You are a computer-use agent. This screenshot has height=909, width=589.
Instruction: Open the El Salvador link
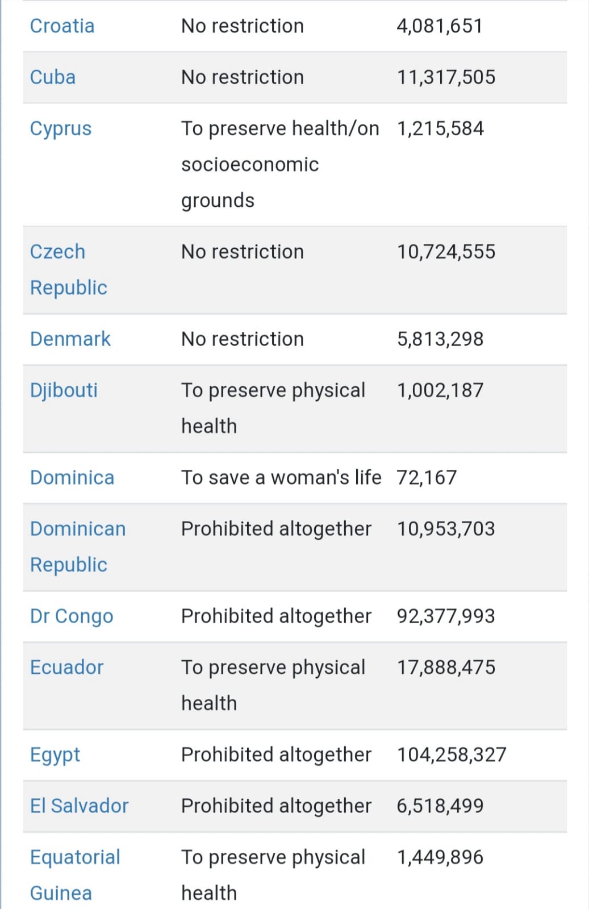tap(80, 806)
